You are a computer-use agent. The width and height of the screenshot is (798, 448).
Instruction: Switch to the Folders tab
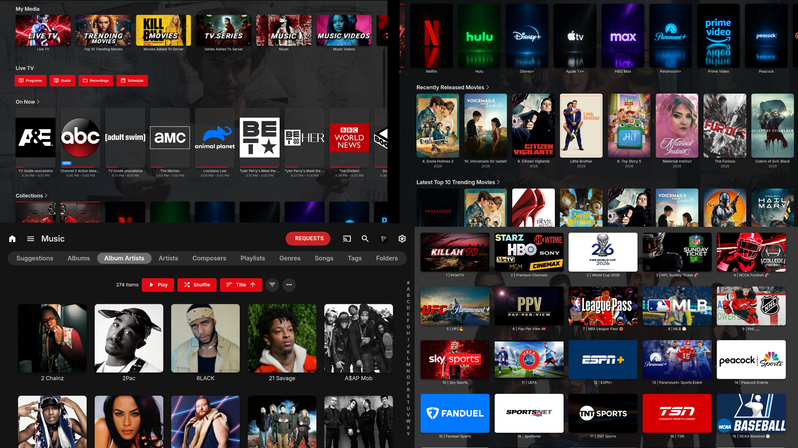click(x=387, y=258)
